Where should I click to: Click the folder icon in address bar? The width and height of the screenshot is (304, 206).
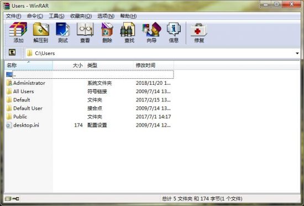[x=29, y=53]
